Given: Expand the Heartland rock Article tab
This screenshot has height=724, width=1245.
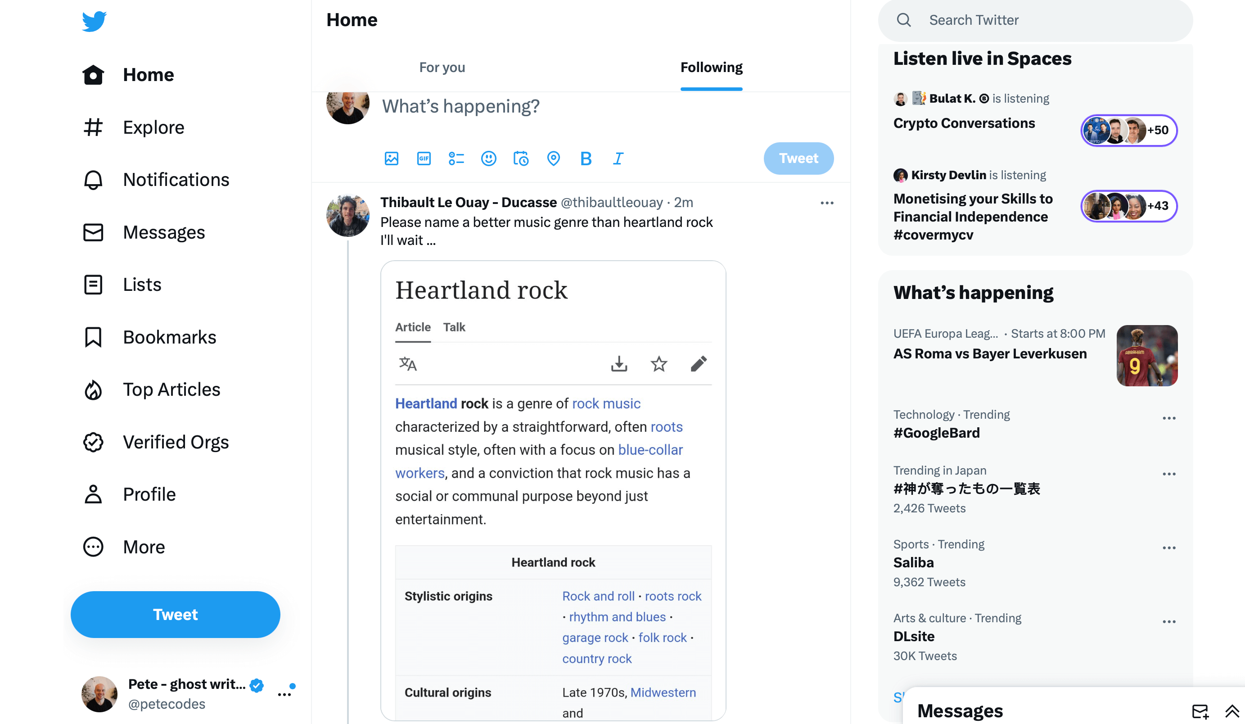Looking at the screenshot, I should (413, 326).
